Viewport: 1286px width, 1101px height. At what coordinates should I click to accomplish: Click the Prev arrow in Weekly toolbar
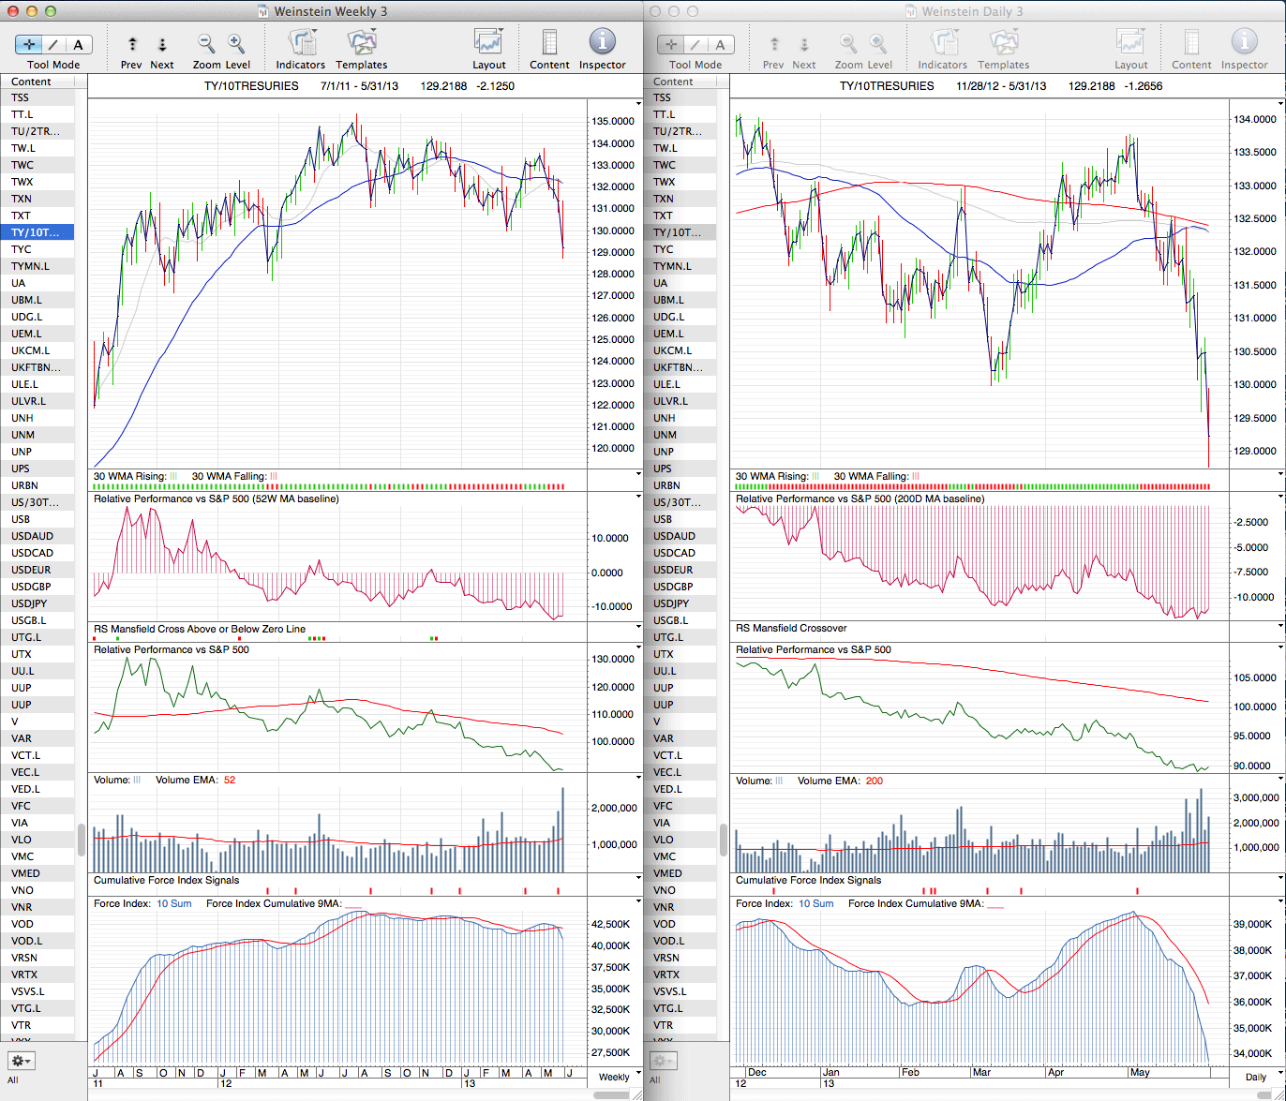click(x=132, y=44)
